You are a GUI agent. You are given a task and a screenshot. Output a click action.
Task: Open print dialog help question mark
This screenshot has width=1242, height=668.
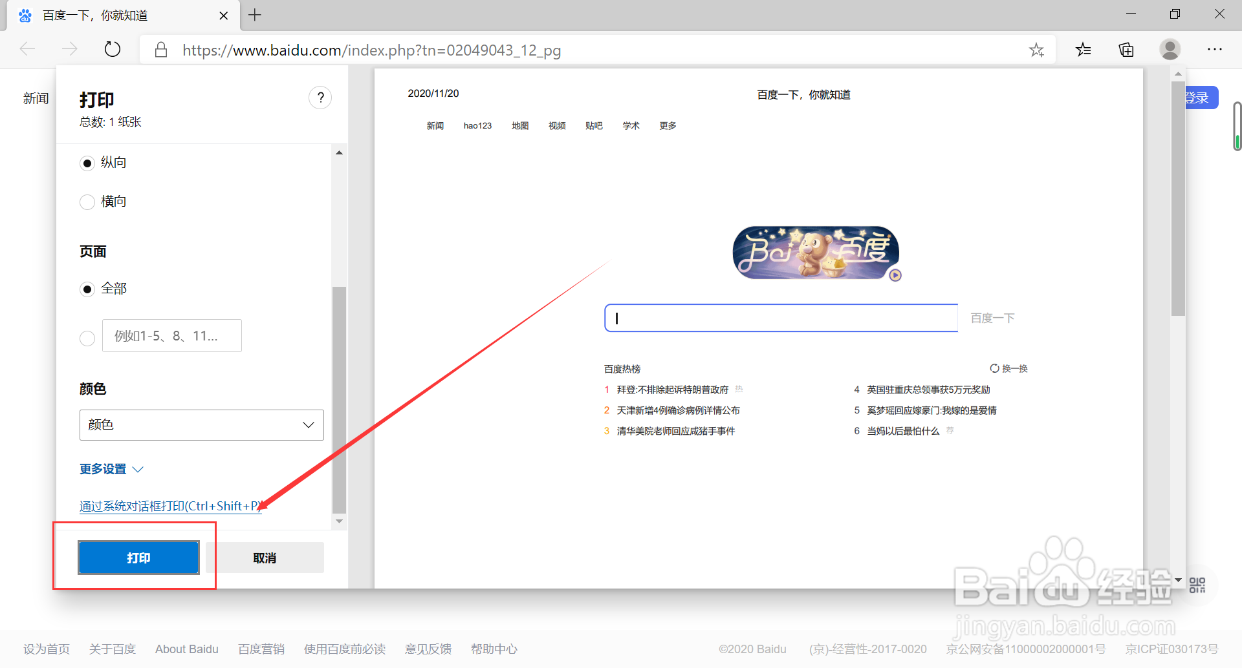[320, 98]
